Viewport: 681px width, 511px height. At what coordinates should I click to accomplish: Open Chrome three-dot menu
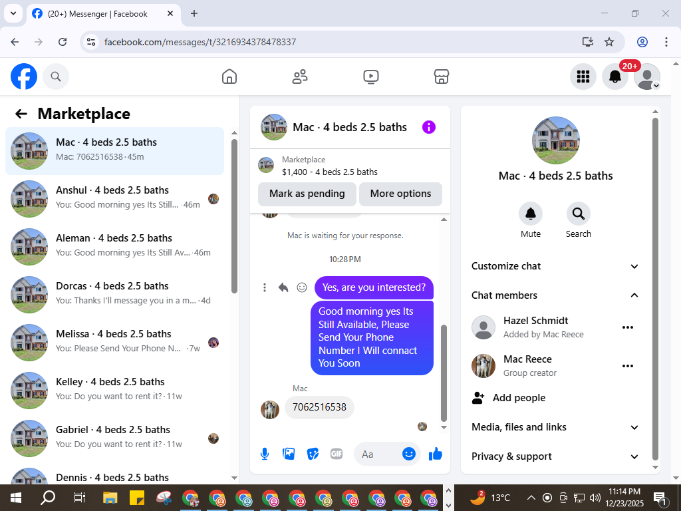pos(666,42)
